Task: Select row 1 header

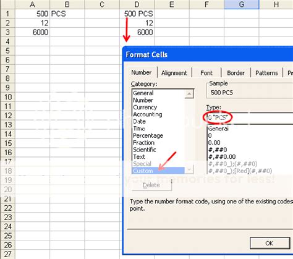Action: (7, 14)
